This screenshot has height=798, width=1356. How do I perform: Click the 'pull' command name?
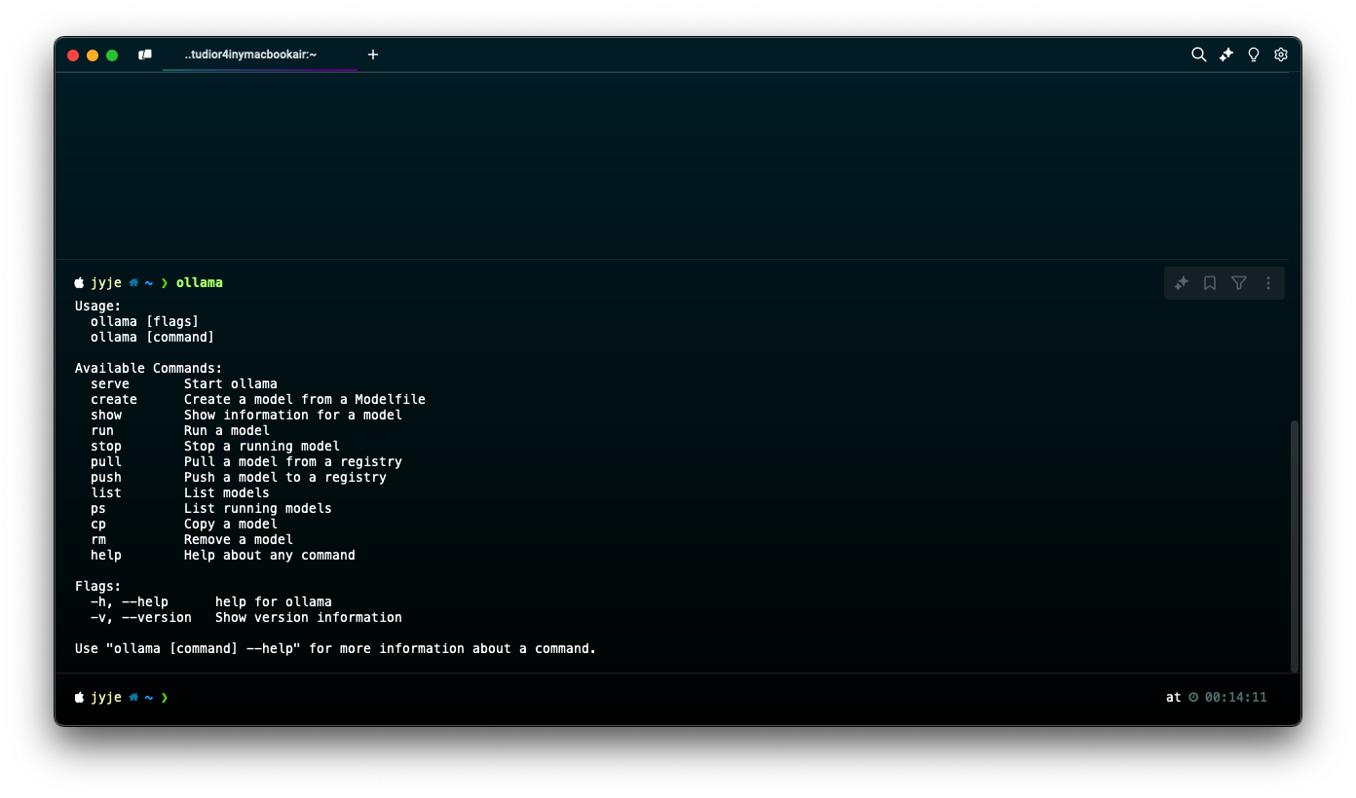[106, 461]
